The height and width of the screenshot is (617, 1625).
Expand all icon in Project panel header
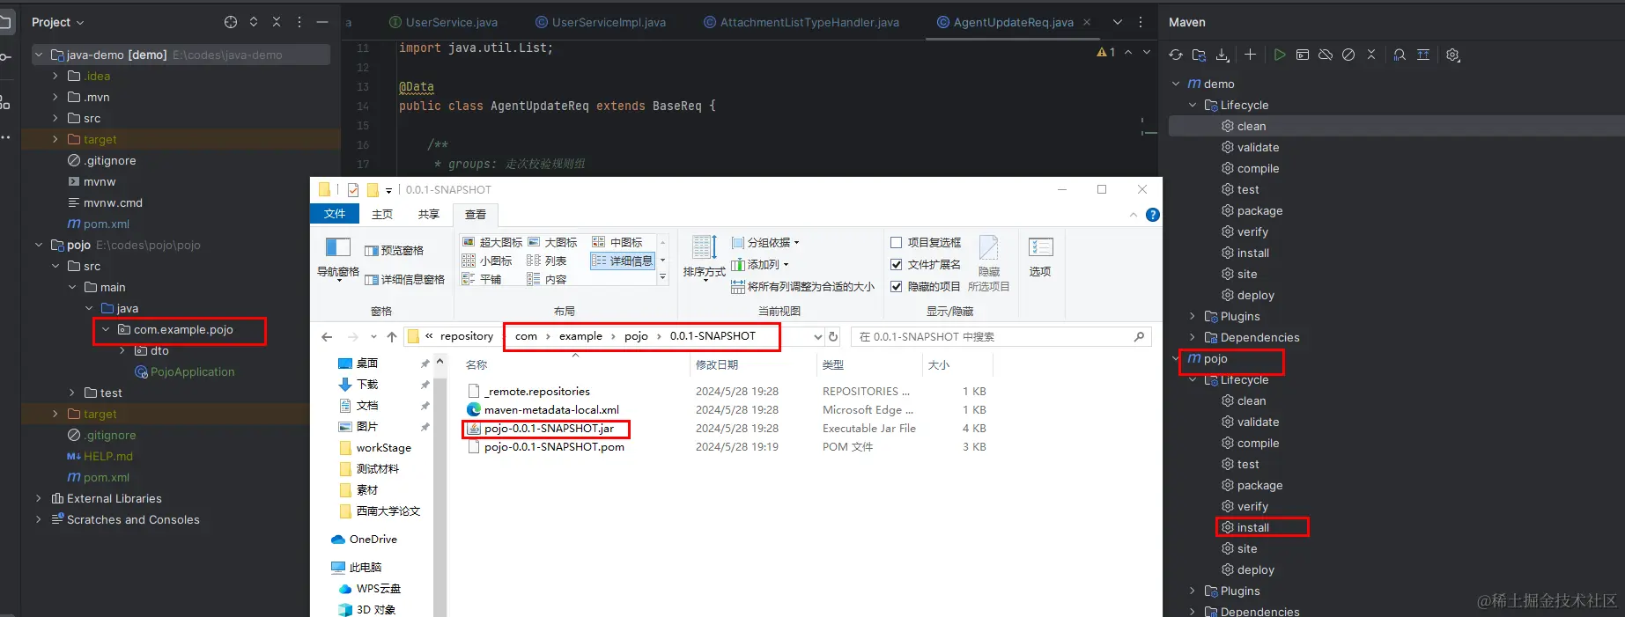pyautogui.click(x=254, y=22)
